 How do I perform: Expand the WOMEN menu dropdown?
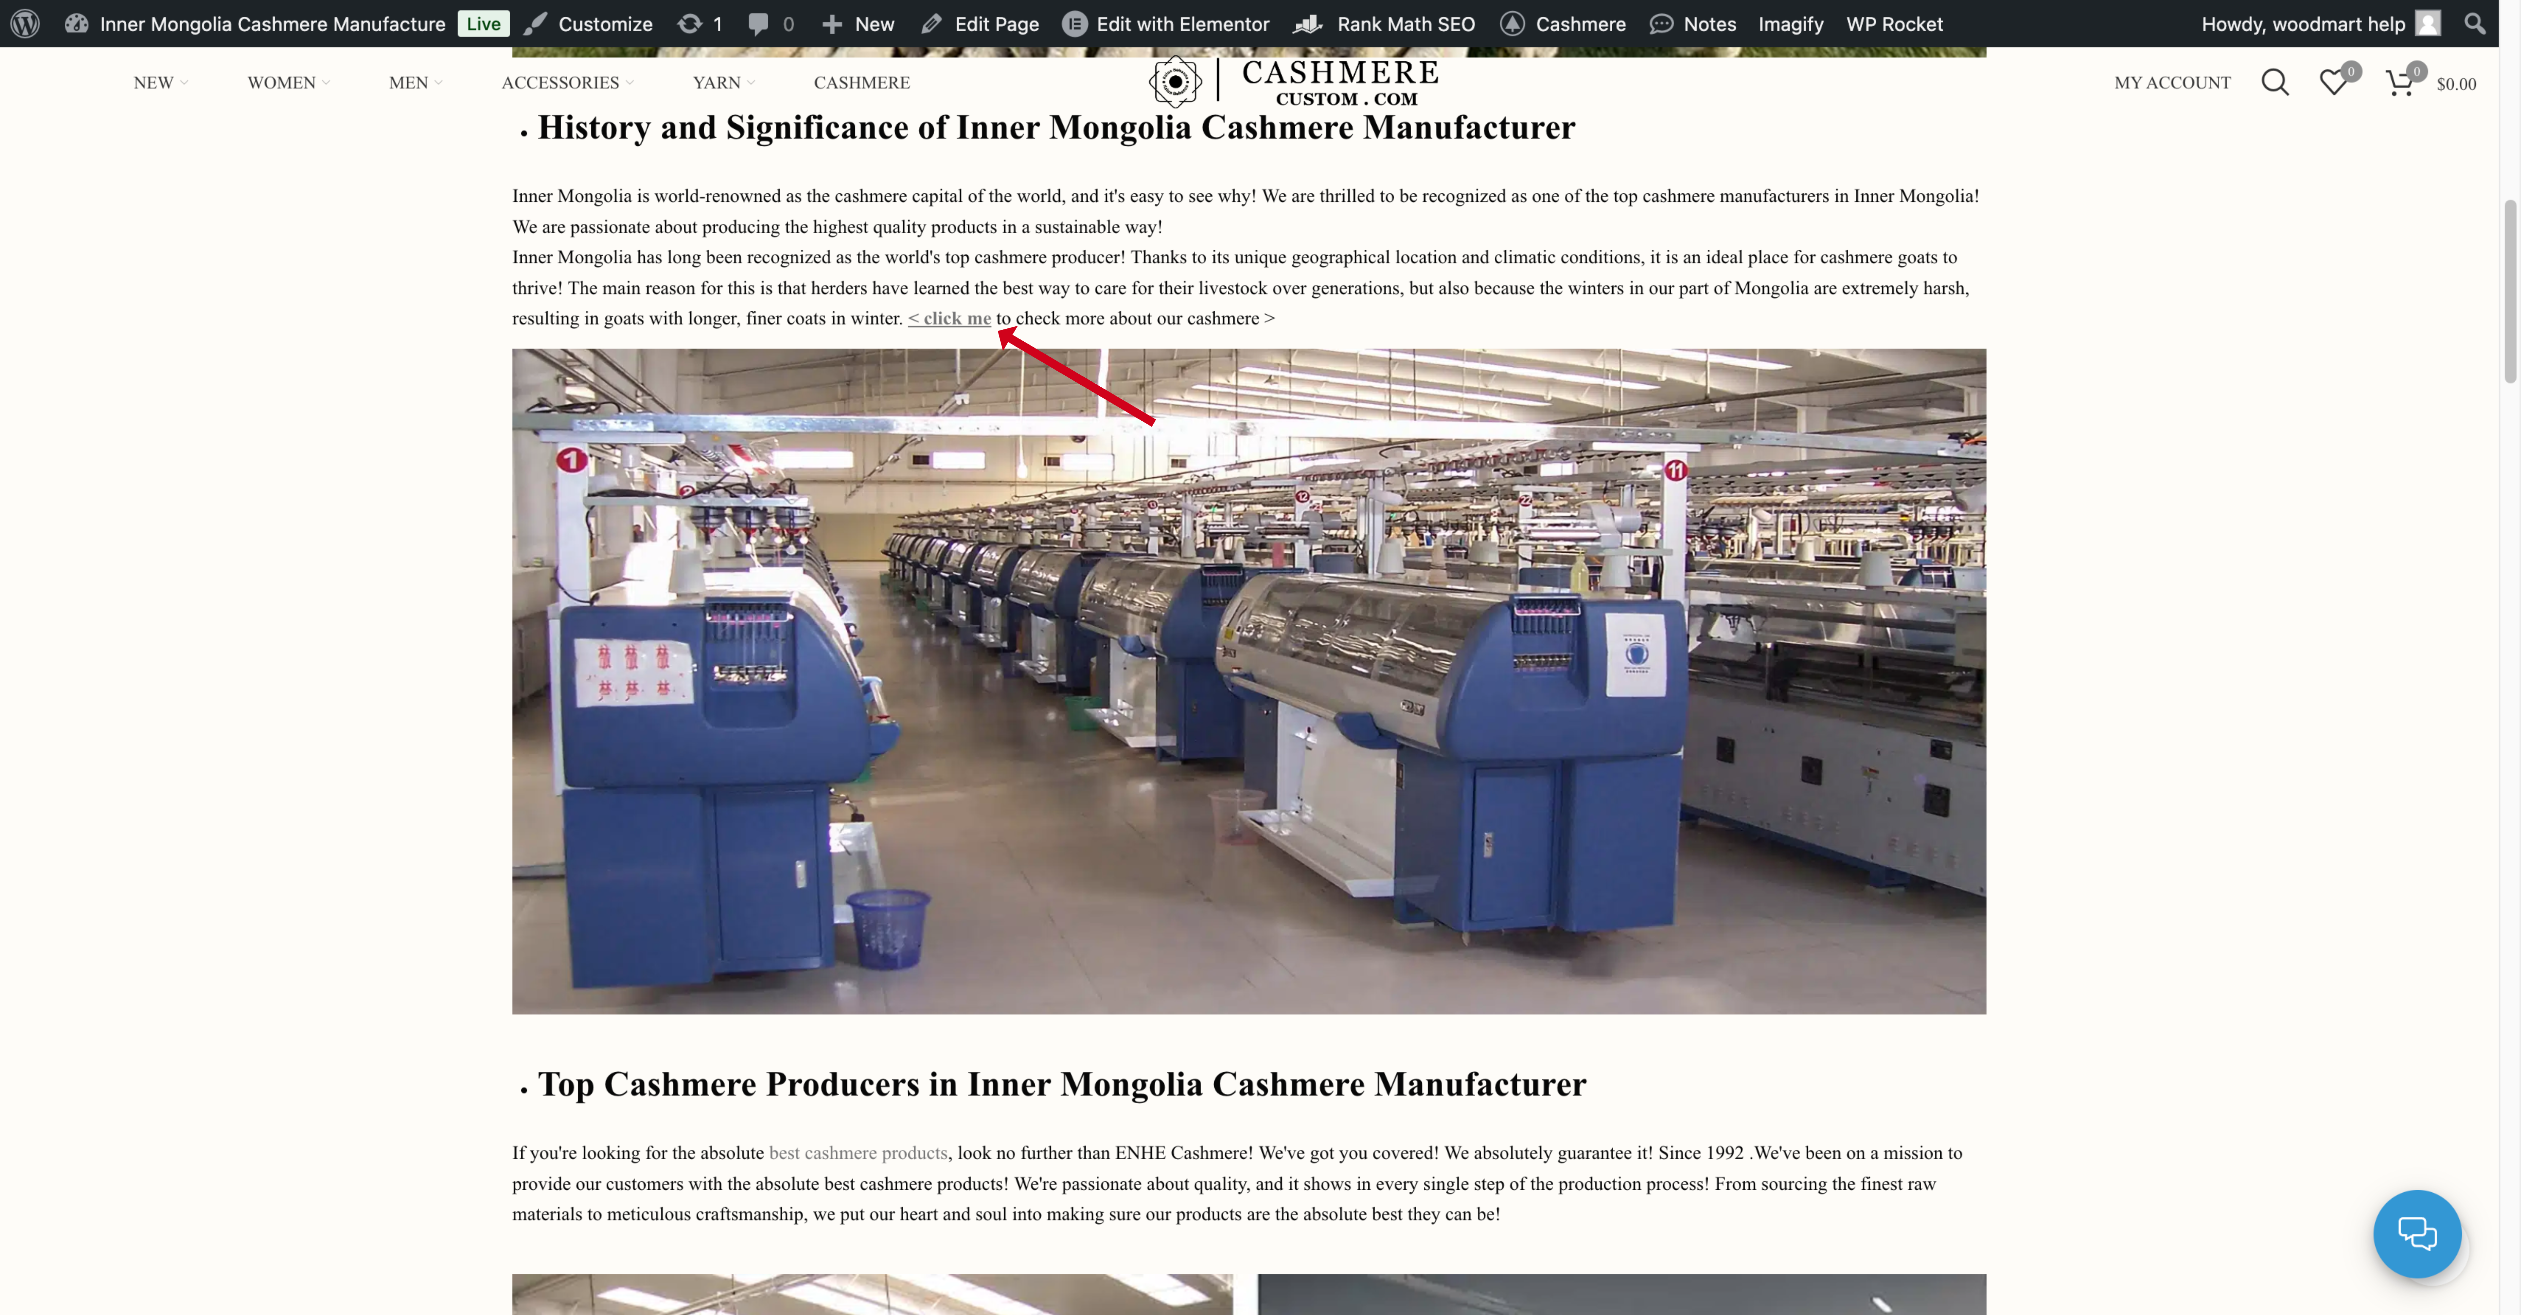click(x=289, y=83)
